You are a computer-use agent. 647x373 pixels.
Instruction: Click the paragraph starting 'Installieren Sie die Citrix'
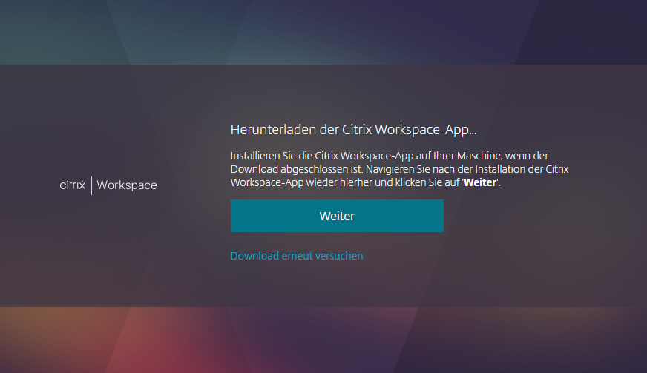[399, 169]
